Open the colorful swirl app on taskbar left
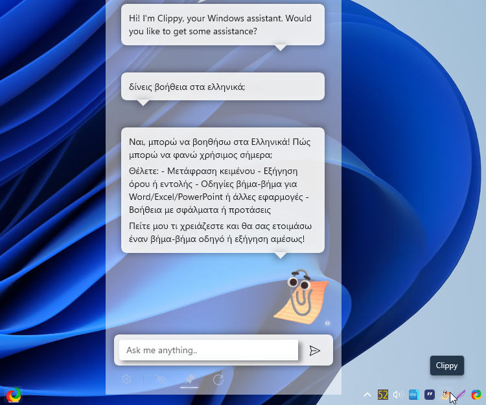This screenshot has height=405, width=486. click(x=13, y=395)
